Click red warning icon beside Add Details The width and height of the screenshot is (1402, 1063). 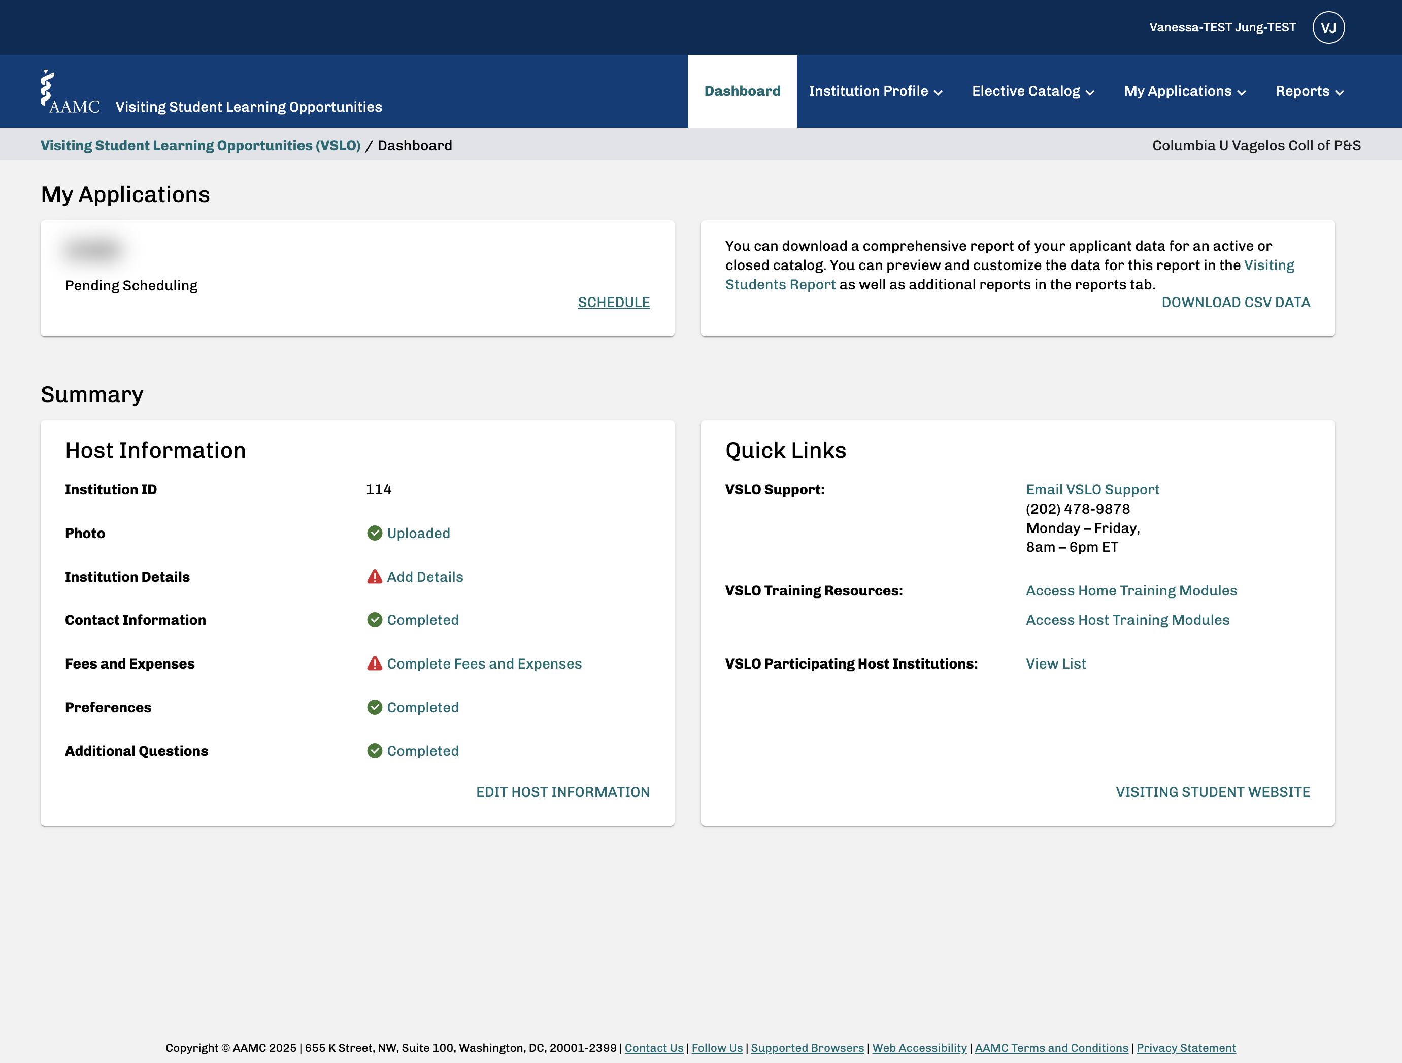point(375,577)
